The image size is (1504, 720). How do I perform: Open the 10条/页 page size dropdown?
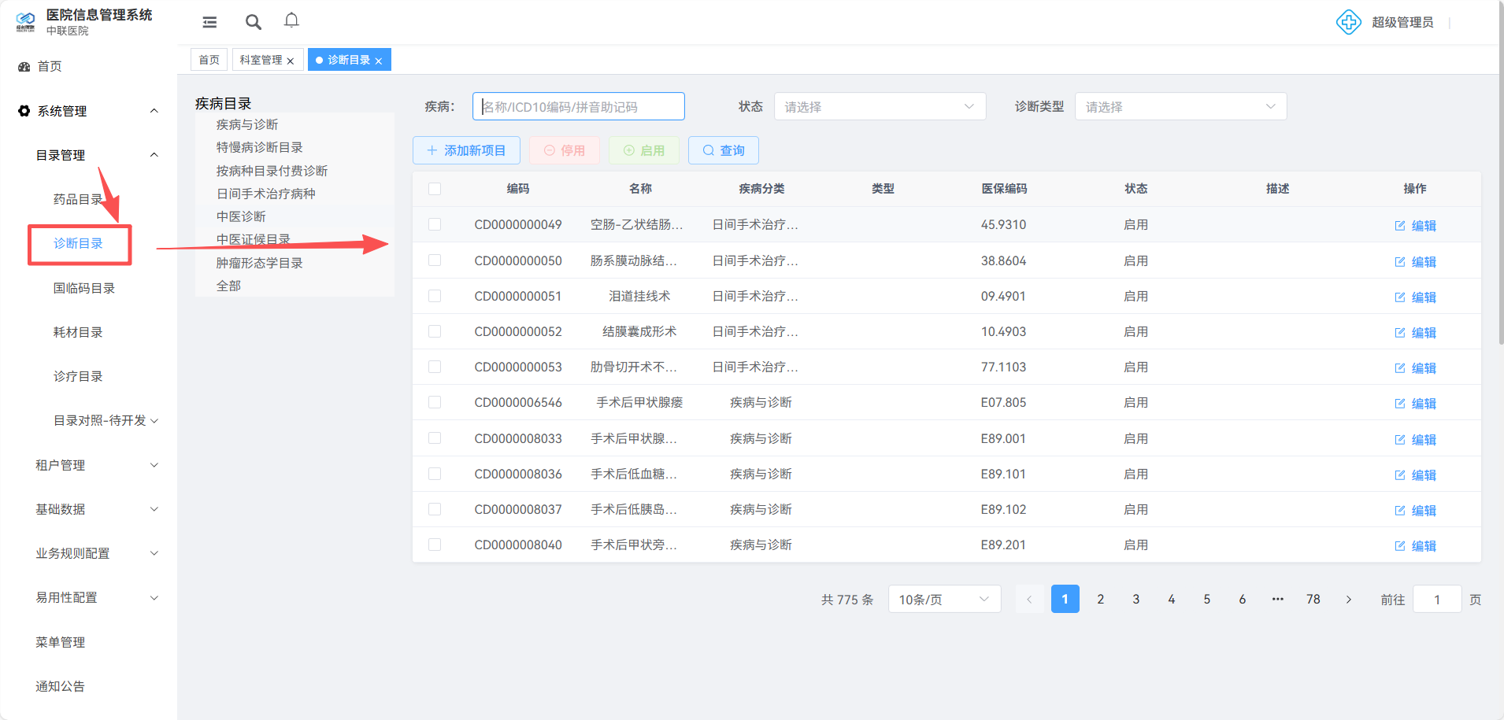click(x=944, y=600)
